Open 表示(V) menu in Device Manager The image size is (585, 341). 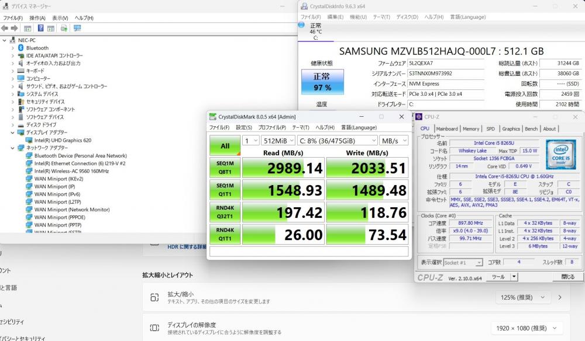[x=60, y=18]
